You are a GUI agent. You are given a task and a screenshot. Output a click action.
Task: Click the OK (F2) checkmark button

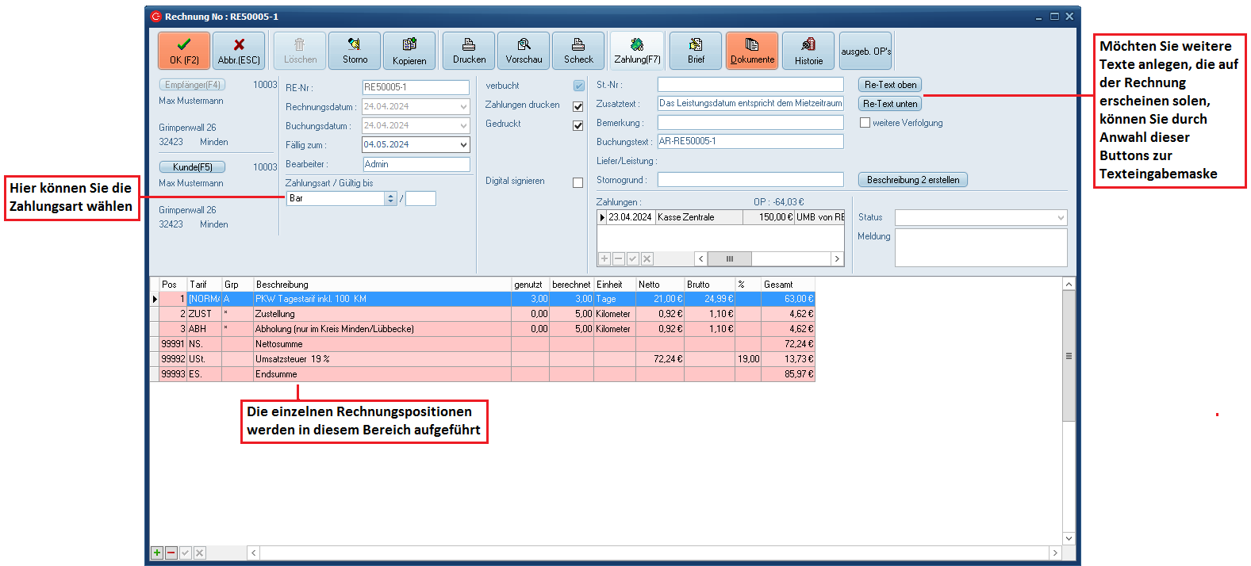(184, 51)
